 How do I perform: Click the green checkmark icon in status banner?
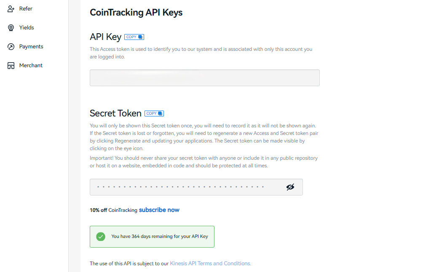[101, 236]
